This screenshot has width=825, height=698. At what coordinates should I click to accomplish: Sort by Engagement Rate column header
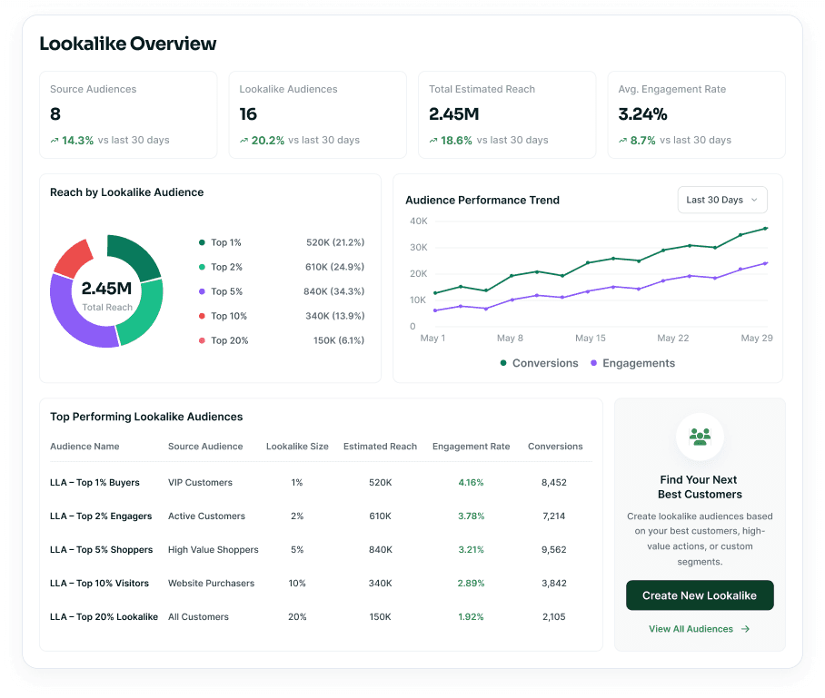pos(471,447)
